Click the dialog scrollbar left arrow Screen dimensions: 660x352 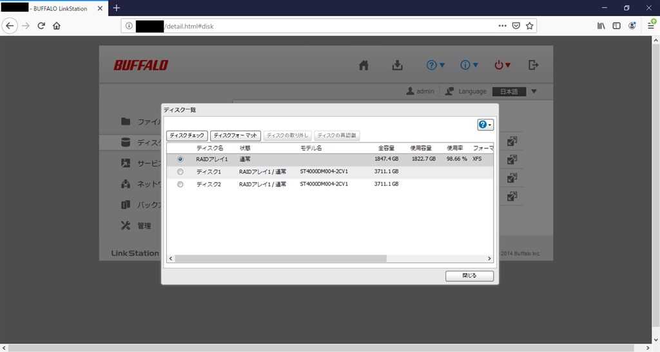coord(170,259)
